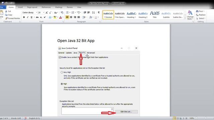This screenshot has width=214, height=120.
Task: Grow the font size
Action: tap(47, 13)
